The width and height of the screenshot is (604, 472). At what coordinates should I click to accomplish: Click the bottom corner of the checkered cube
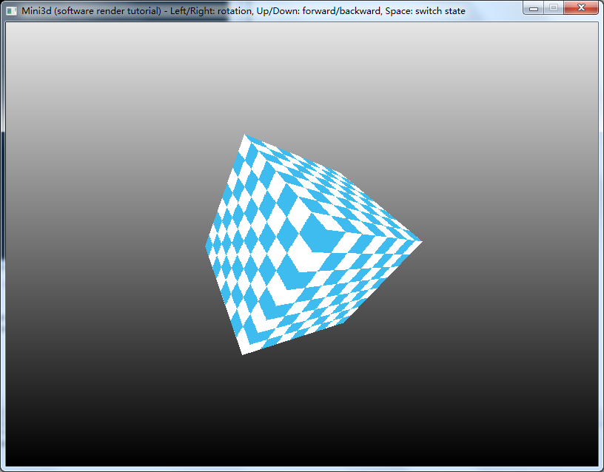pos(243,352)
